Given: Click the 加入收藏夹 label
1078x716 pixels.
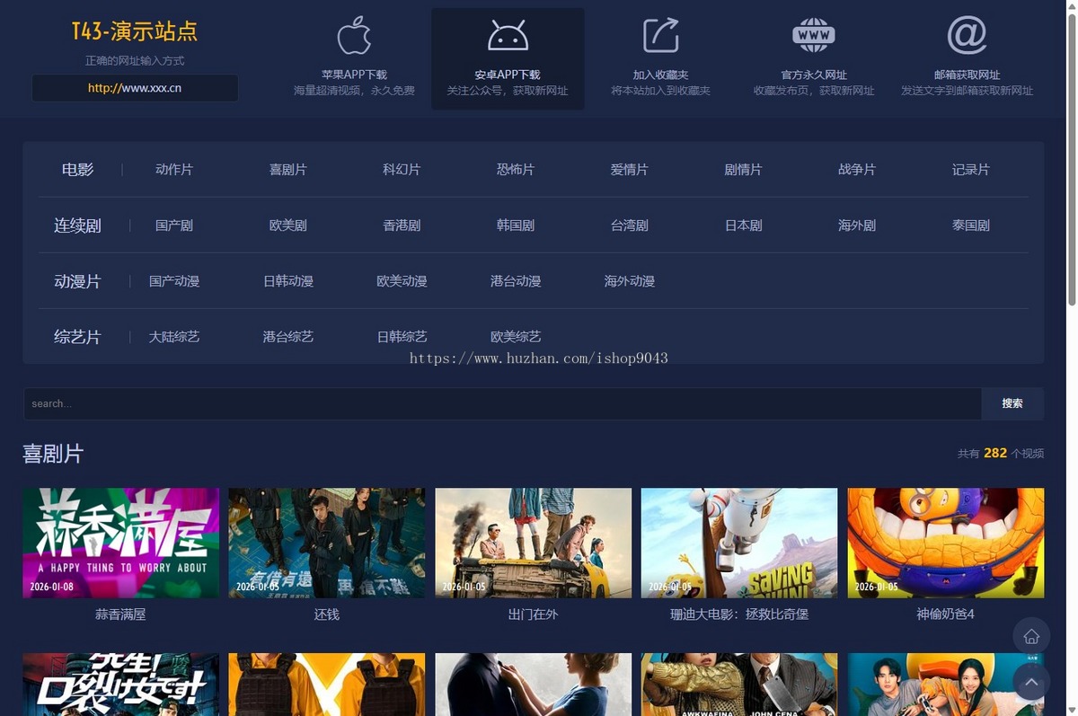Looking at the screenshot, I should [660, 75].
